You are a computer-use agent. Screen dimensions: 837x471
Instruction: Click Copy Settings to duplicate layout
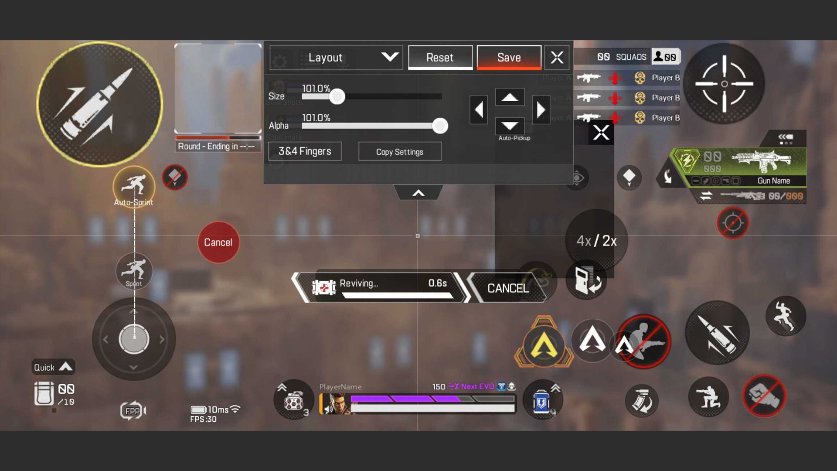point(399,151)
